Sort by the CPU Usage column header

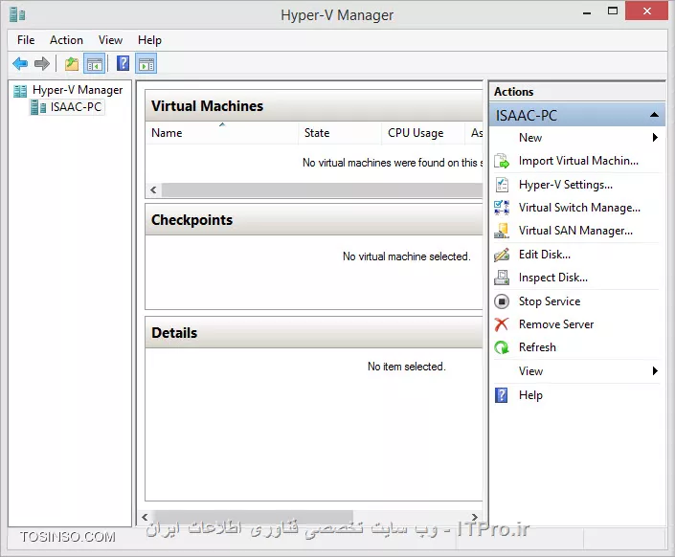[x=423, y=133]
